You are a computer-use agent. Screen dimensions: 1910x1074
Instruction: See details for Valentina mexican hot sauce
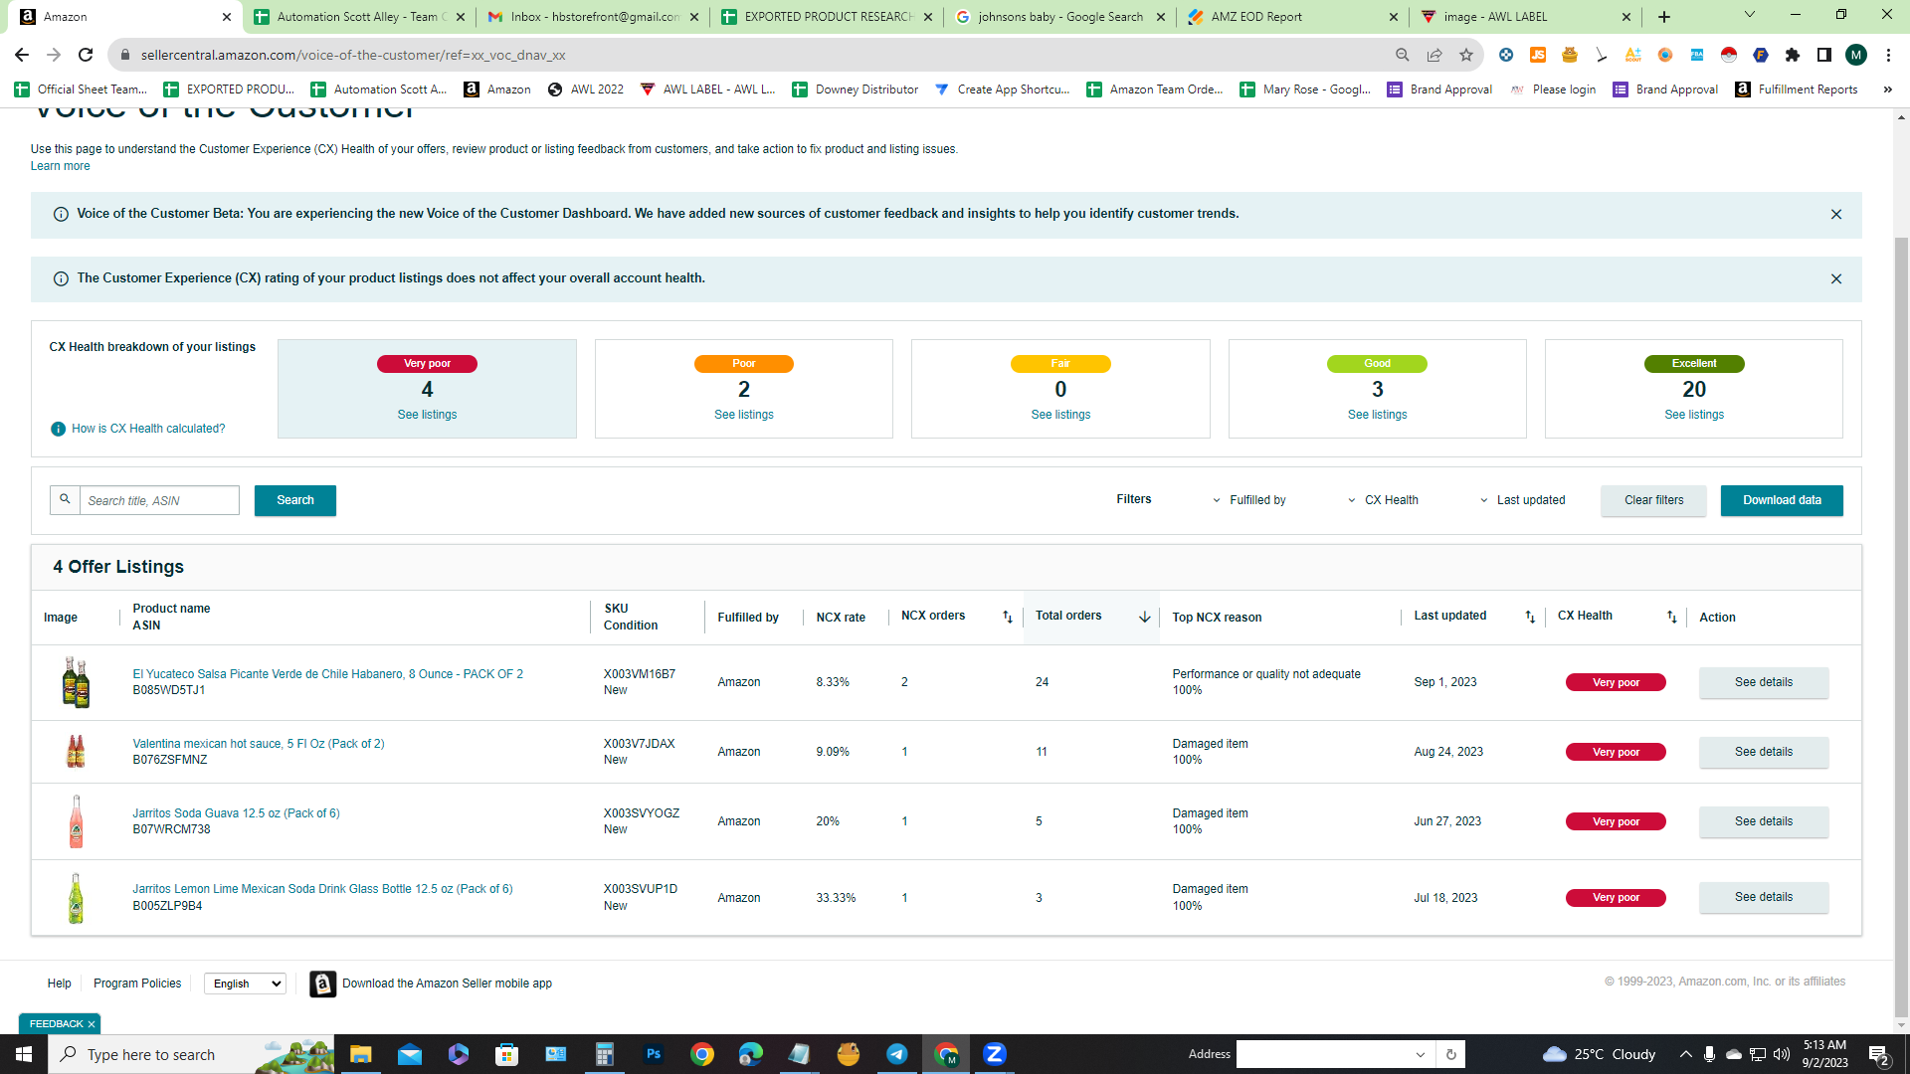point(1764,752)
